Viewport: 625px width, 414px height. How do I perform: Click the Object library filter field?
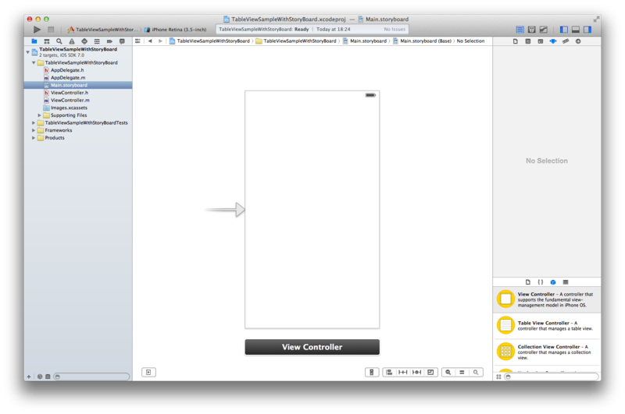click(552, 377)
